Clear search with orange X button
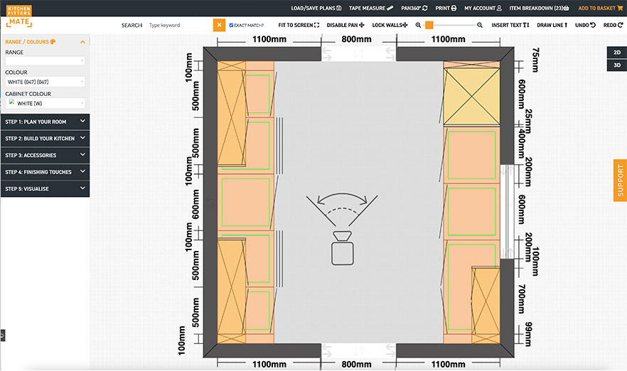This screenshot has width=627, height=371. pos(220,25)
